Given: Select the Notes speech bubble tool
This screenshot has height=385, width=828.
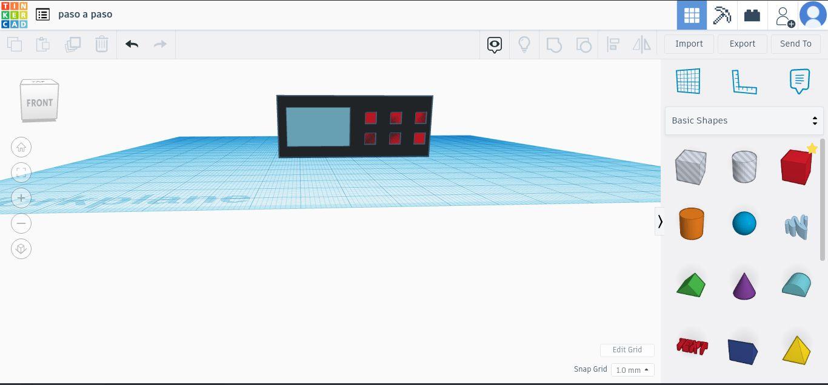Looking at the screenshot, I should 800,81.
